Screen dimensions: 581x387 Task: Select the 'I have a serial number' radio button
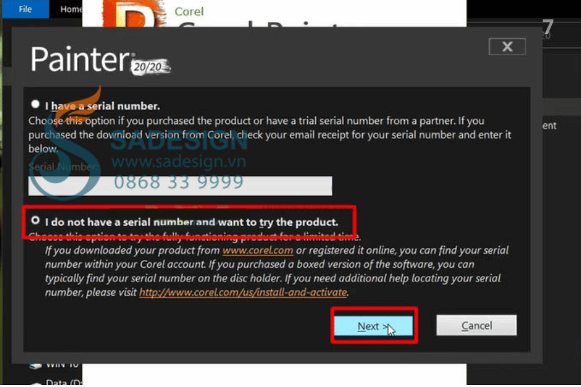[36, 104]
